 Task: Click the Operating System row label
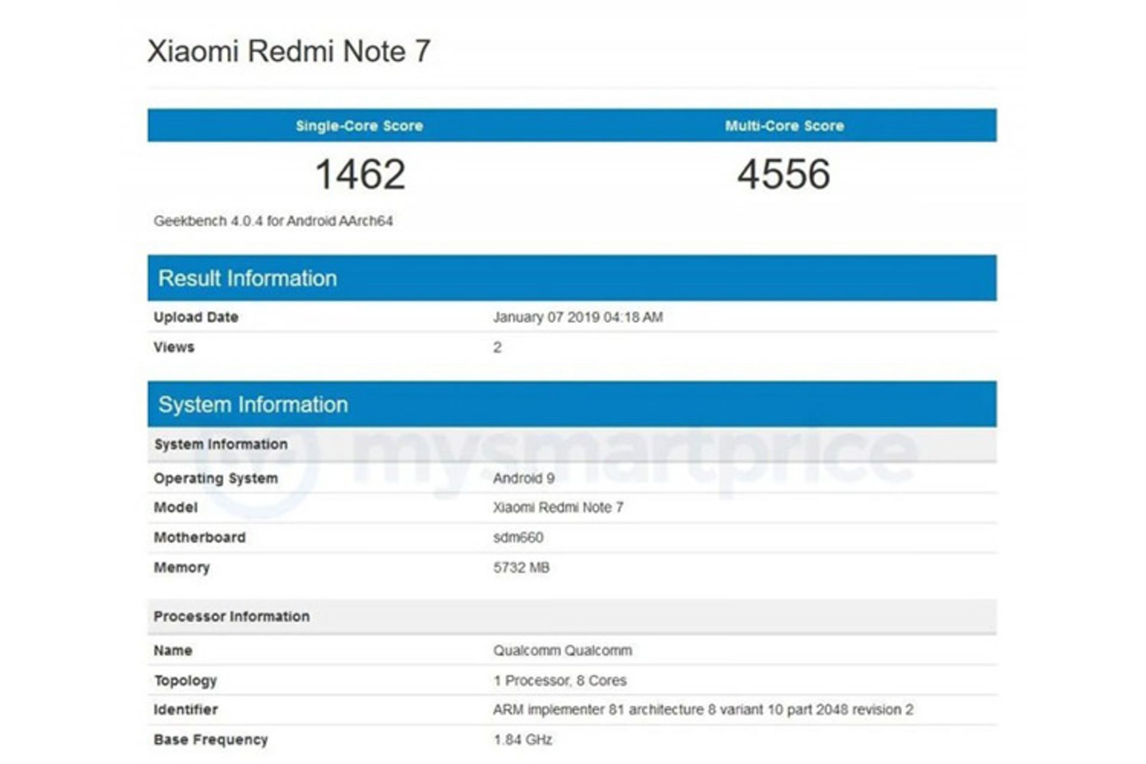(x=215, y=478)
